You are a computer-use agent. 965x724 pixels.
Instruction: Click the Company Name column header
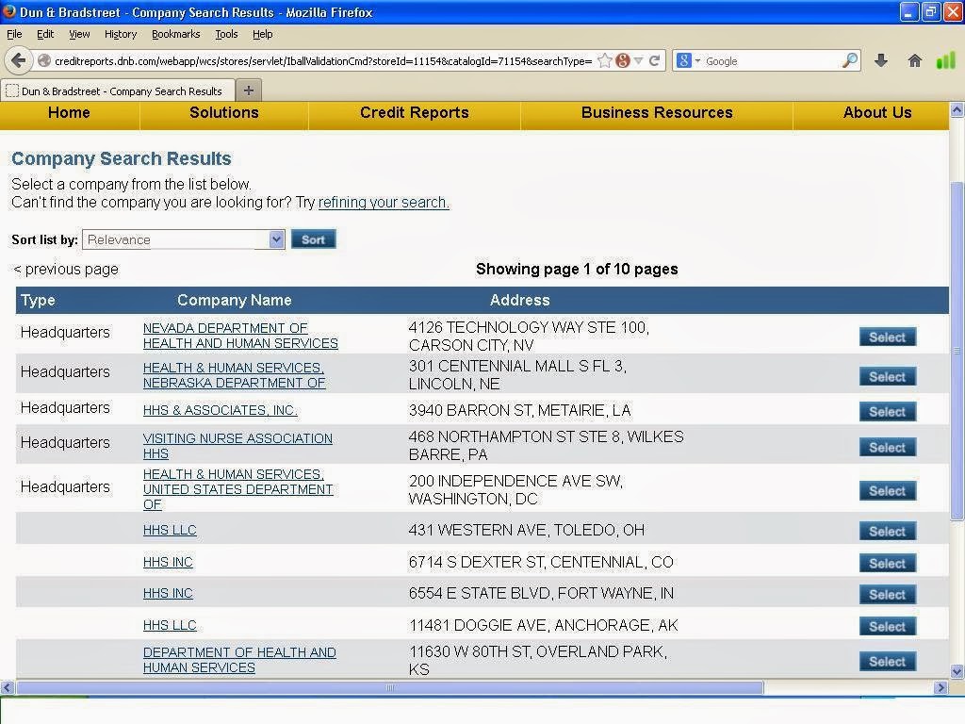[235, 300]
